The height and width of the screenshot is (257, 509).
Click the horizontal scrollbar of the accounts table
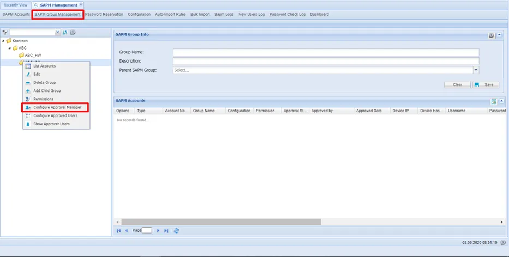(x=221, y=222)
